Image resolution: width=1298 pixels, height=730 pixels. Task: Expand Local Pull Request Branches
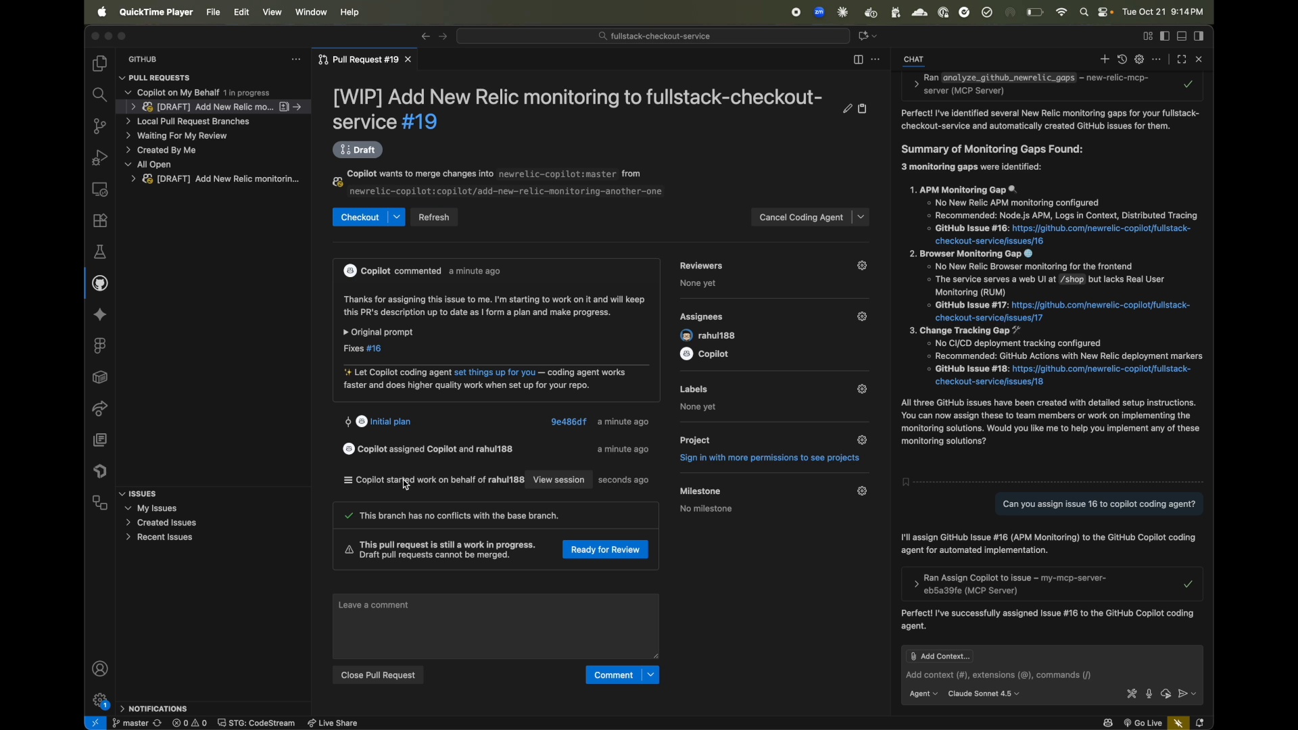tap(193, 122)
